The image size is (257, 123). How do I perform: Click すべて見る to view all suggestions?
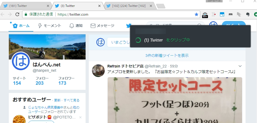pyautogui.click(x=71, y=100)
